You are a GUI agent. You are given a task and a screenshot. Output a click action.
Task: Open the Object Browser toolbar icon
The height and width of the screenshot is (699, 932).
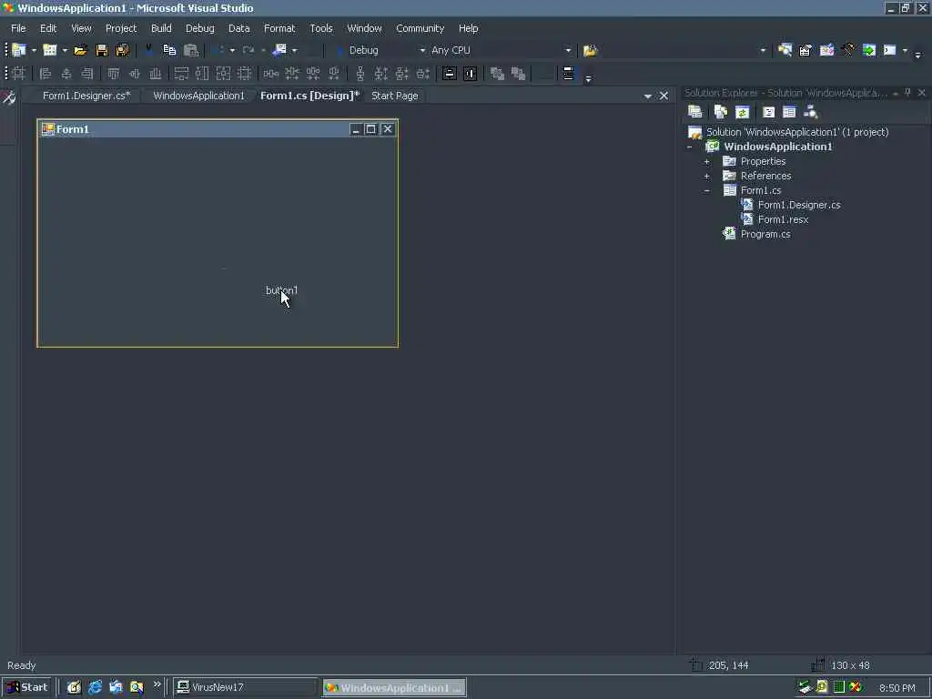826,51
